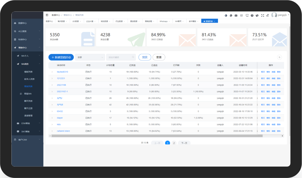The image size is (302, 178).
Task: Expand row details for keytest0310
Action: coord(52,72)
